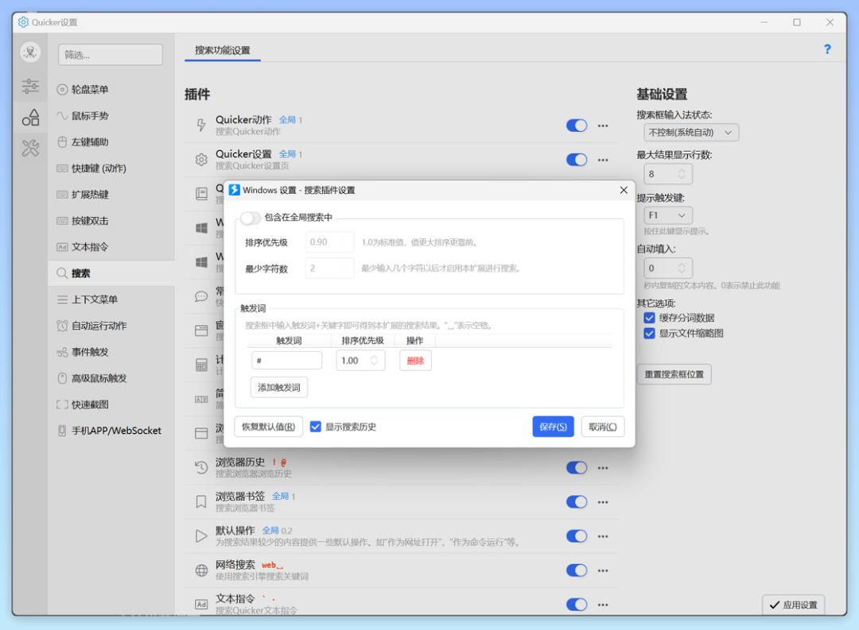Click 保存(S) button

[553, 427]
